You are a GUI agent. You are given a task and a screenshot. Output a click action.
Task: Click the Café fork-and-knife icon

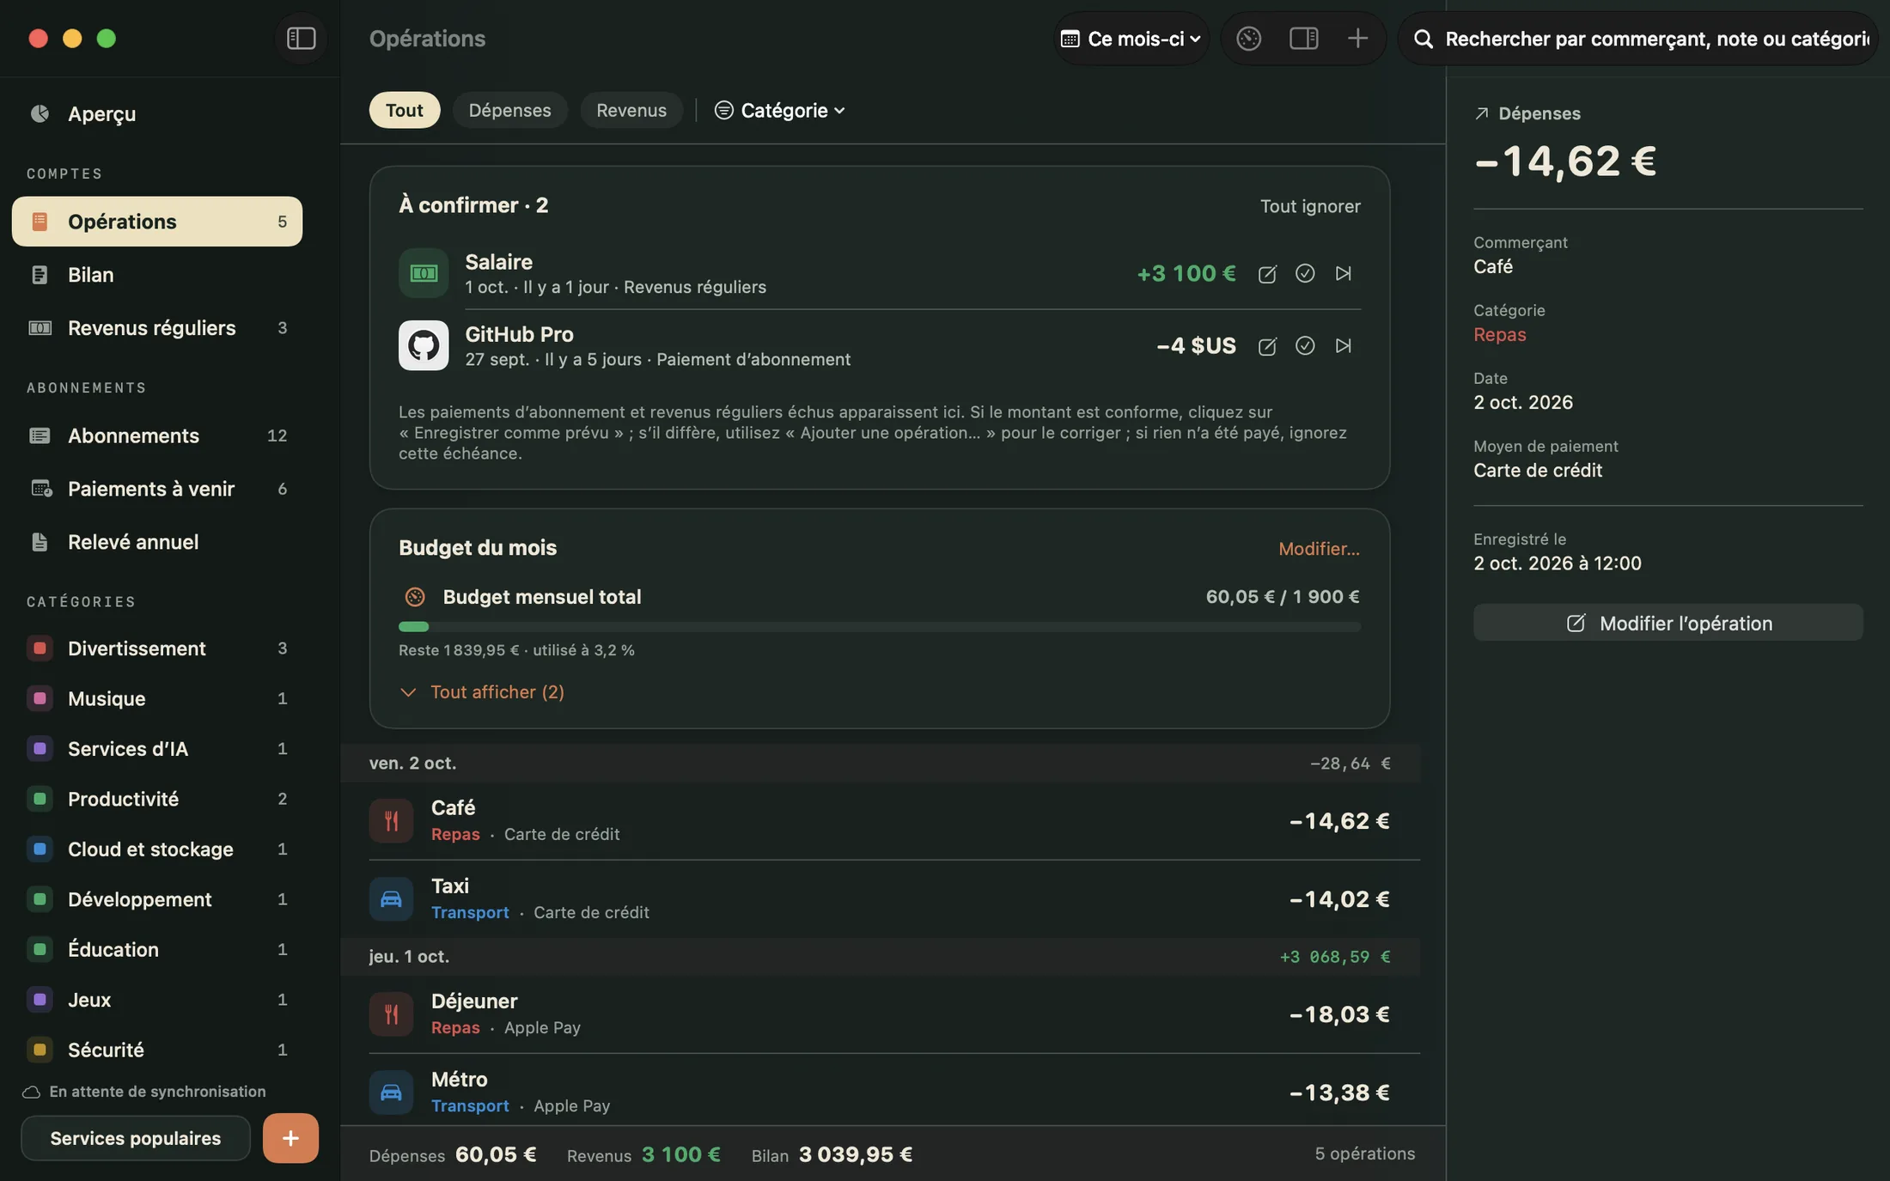391,821
